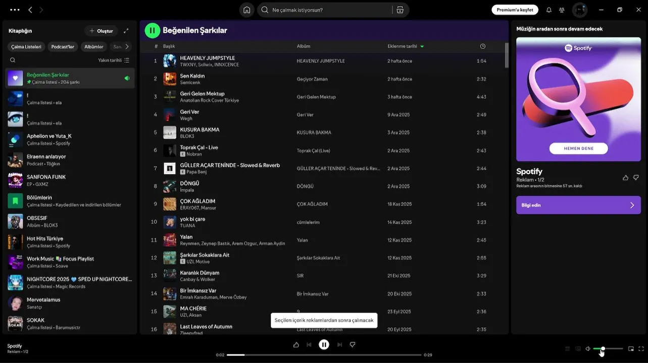This screenshot has width=648, height=363.
Task: Select the track Sen Kaldın
Action: (x=192, y=76)
